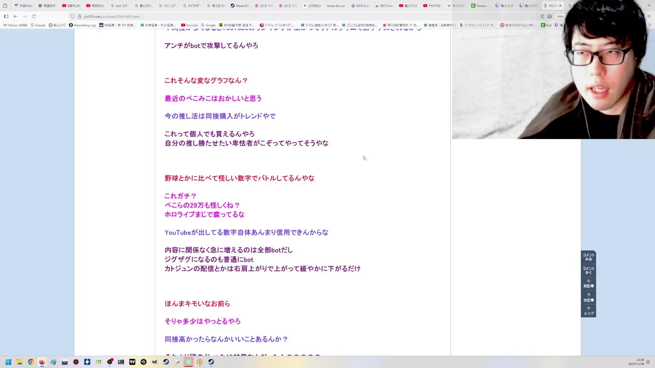The width and height of the screenshot is (655, 368).
Task: Open Firefox from the taskbar
Action: (42, 362)
